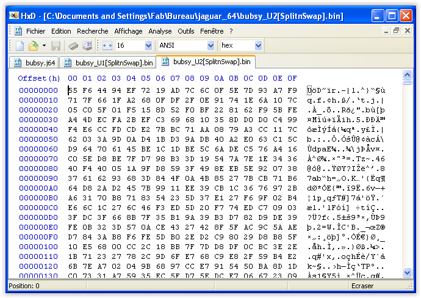This screenshot has height=298, width=421.
Task: Open the Analyse menu
Action: click(x=160, y=31)
